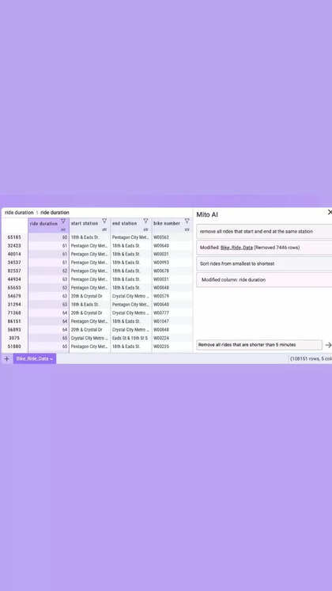Screen dimensions: 332x591
Task: Select the end station column header
Action: (x=125, y=223)
